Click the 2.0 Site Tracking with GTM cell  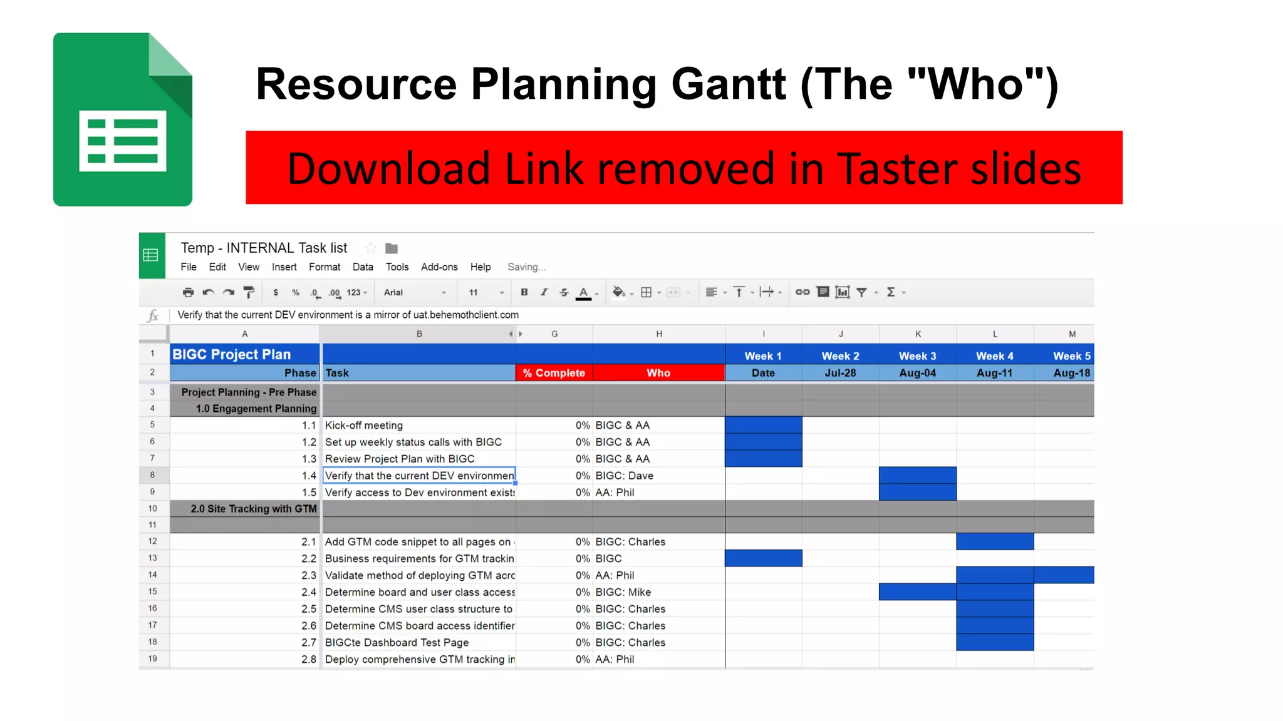click(x=245, y=509)
